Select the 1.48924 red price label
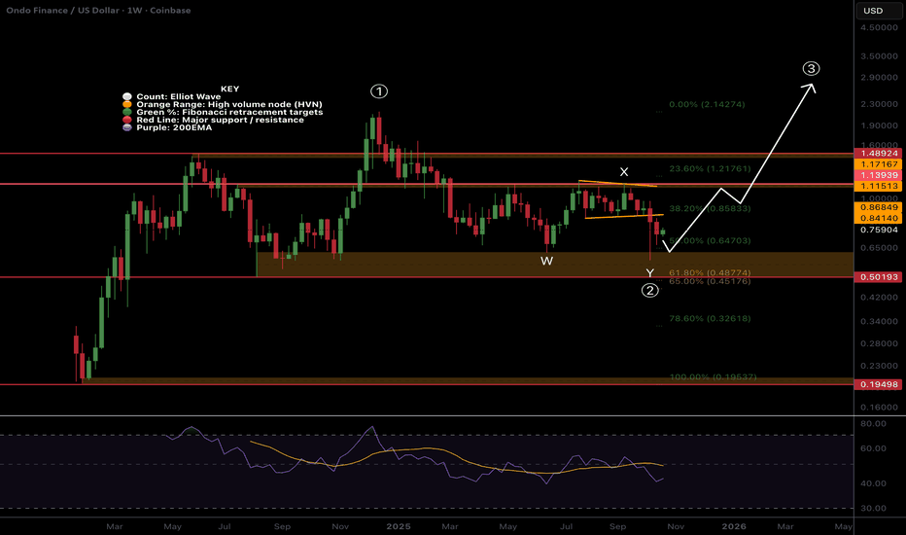The image size is (906, 535). point(880,154)
